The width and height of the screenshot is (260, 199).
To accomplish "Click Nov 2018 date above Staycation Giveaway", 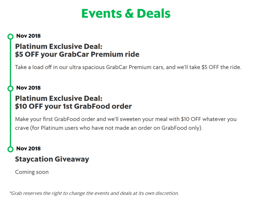I will (x=28, y=149).
